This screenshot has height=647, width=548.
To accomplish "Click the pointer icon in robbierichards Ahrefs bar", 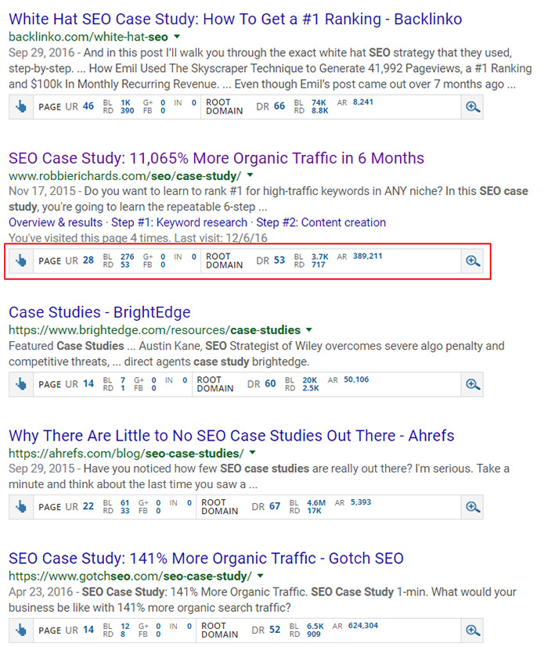I will tap(21, 261).
